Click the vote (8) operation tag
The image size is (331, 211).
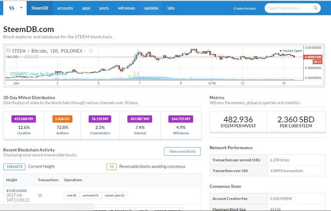pyautogui.click(x=71, y=196)
